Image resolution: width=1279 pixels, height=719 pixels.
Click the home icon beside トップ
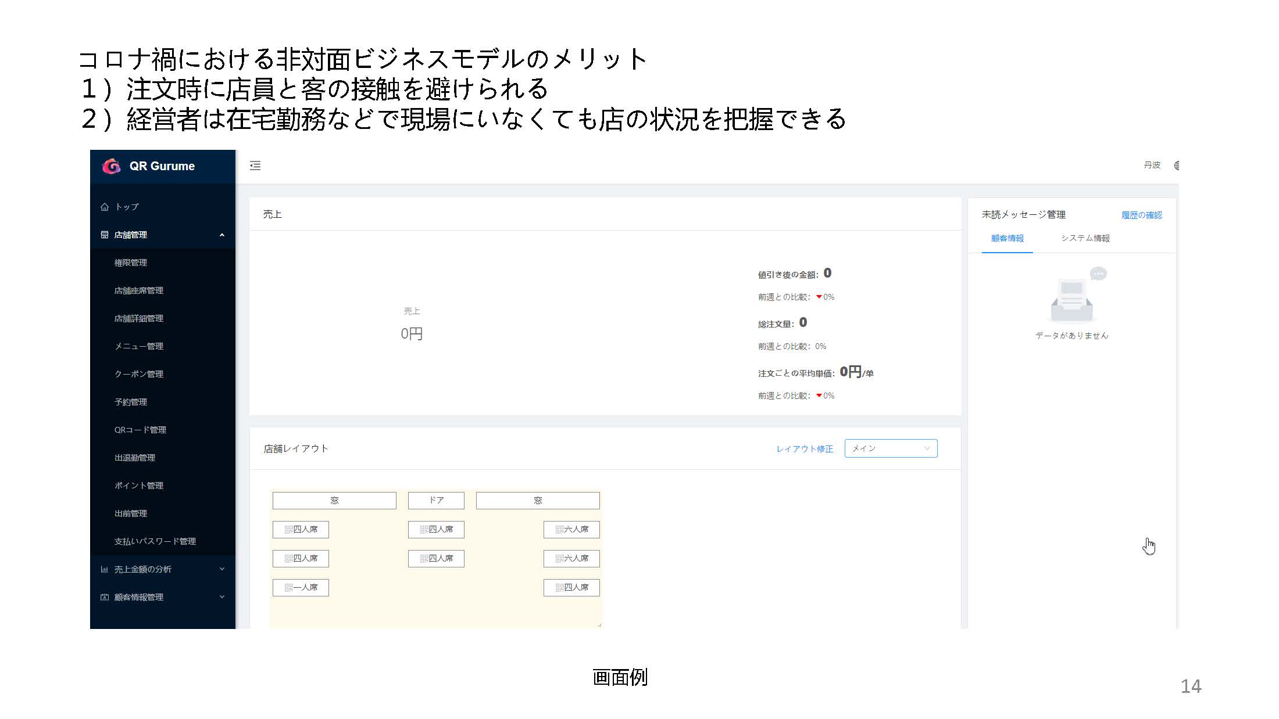105,207
